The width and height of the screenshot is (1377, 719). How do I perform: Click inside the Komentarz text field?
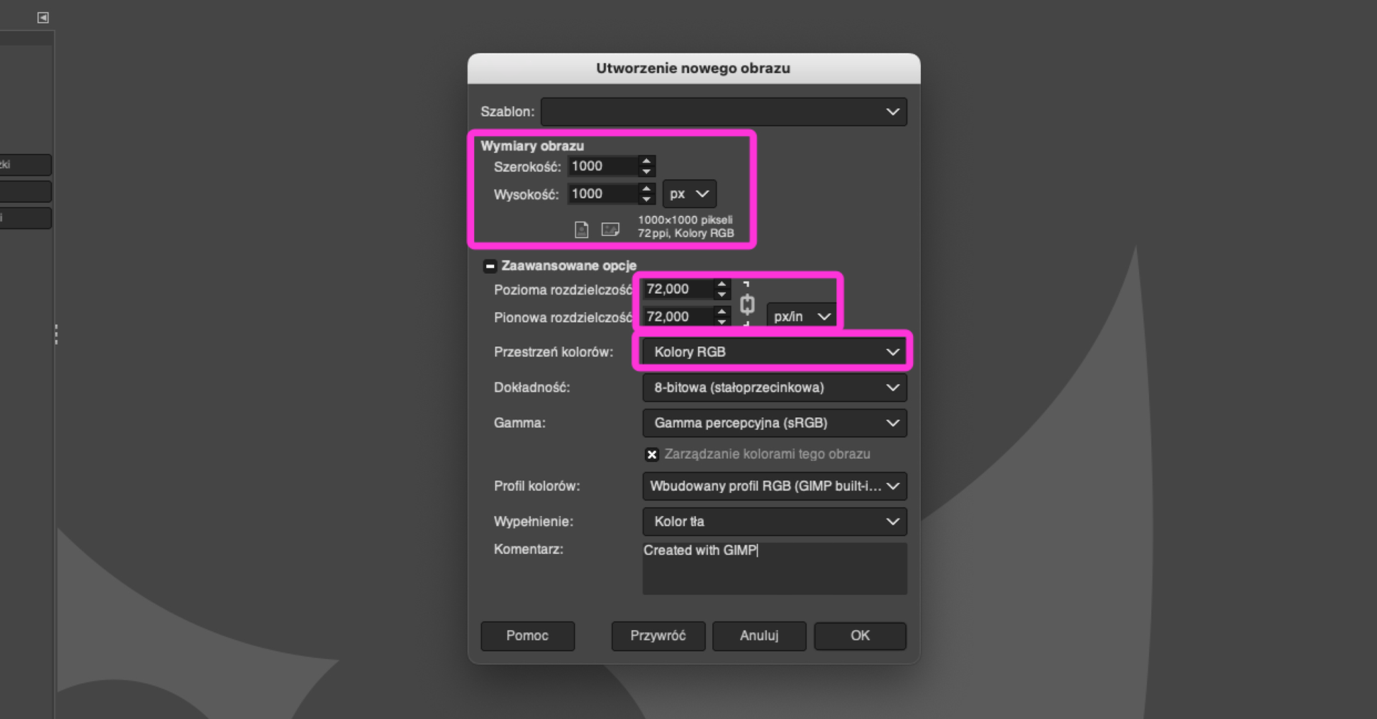click(774, 569)
